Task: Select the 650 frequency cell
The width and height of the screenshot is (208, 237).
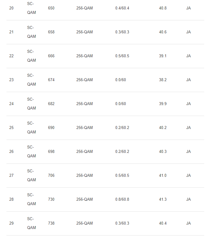Action: coord(51,8)
